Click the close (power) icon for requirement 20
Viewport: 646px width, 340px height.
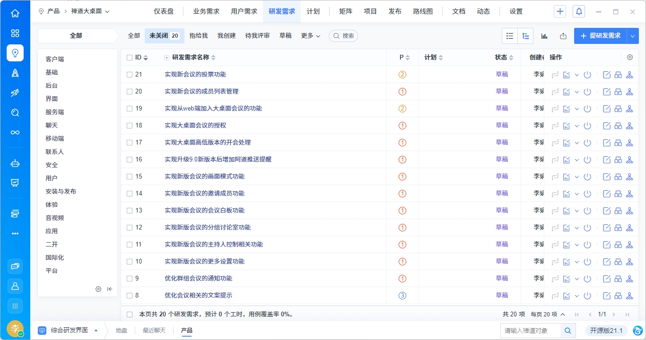tap(587, 92)
